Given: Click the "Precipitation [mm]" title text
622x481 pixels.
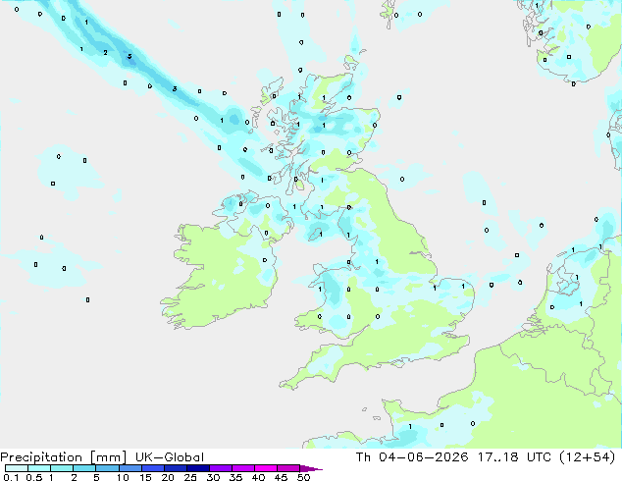Looking at the screenshot, I should tap(64, 457).
